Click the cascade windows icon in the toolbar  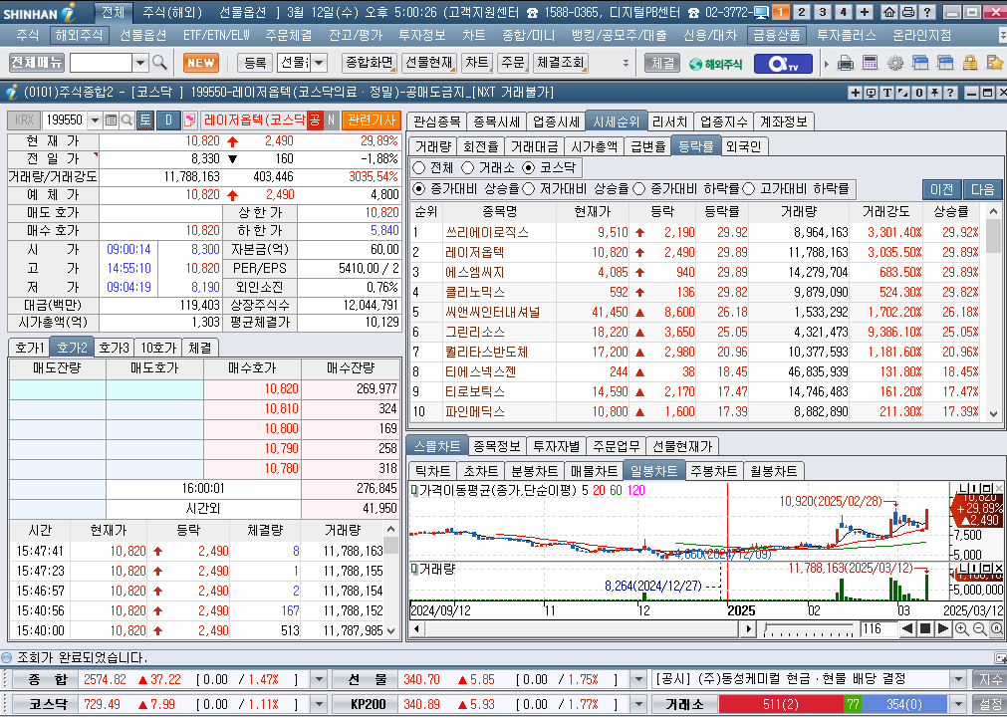(x=920, y=63)
